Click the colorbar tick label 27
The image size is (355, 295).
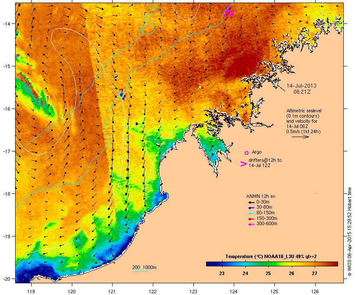click(x=314, y=273)
